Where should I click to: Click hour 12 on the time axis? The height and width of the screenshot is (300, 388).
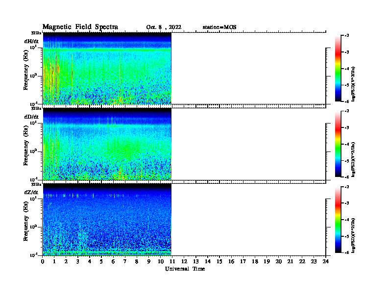click(x=184, y=261)
